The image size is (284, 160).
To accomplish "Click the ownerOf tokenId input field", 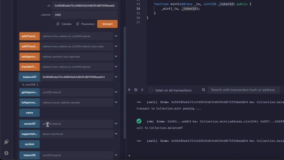I will pyautogui.click(x=77, y=124).
